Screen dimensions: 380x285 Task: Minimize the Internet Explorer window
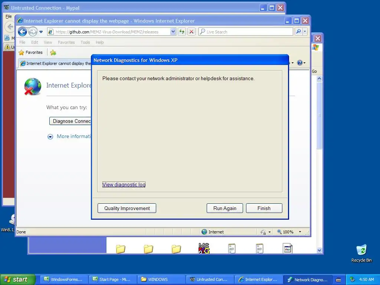(288, 21)
